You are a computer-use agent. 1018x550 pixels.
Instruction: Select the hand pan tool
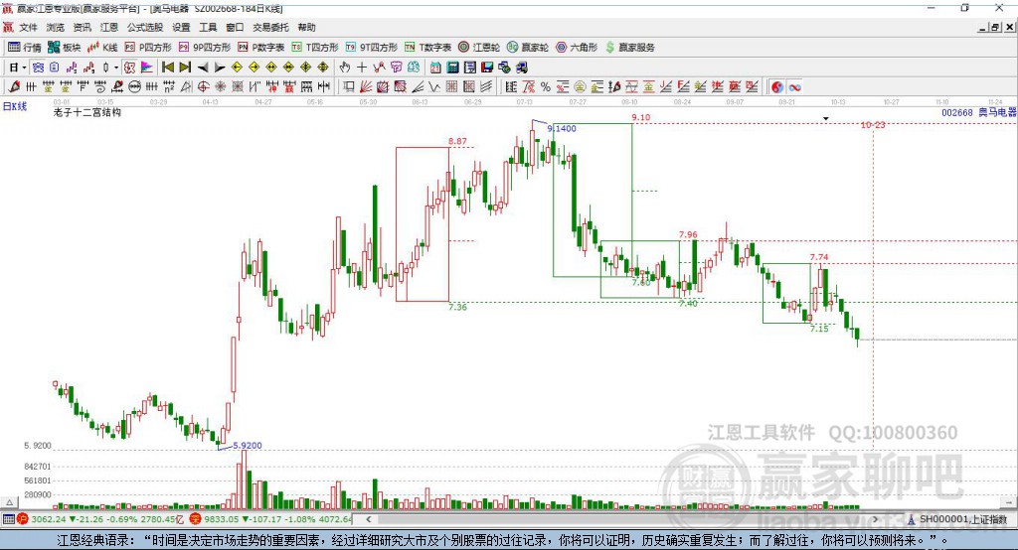[x=345, y=68]
